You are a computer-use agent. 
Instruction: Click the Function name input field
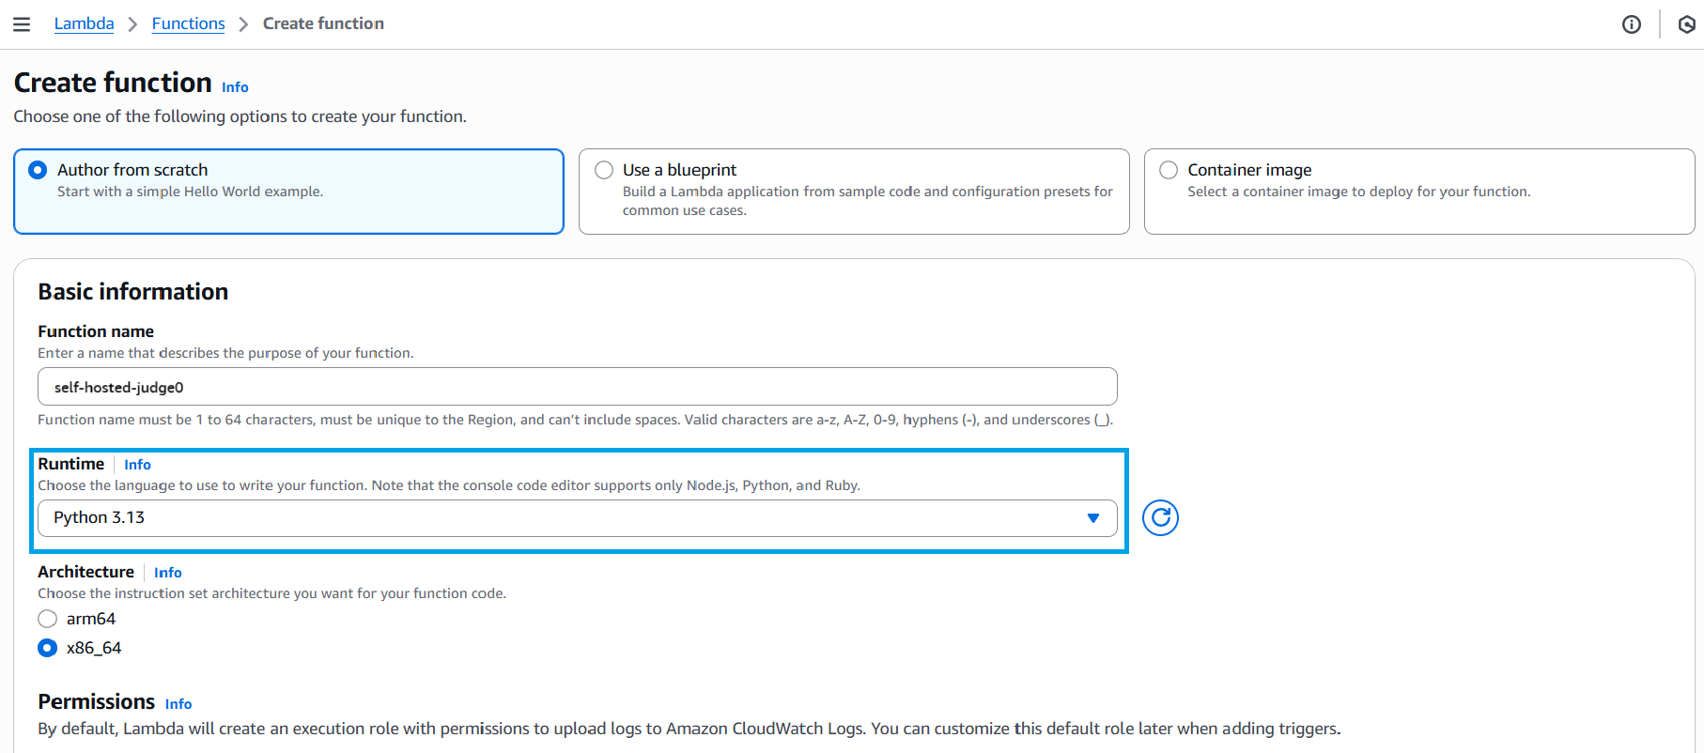(577, 387)
